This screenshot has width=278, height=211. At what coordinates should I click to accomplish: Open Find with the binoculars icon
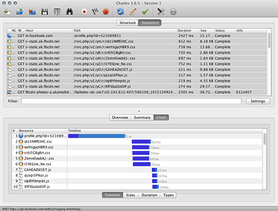pyautogui.click(x=69, y=12)
